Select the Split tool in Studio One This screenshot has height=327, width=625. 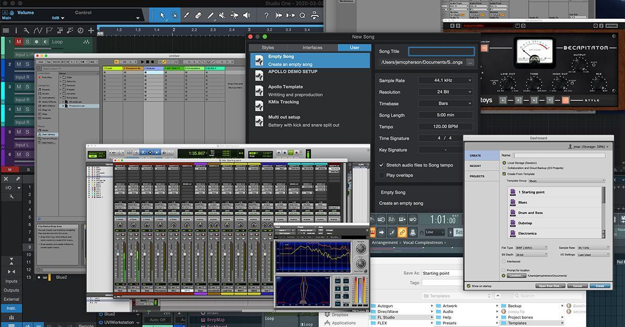(x=210, y=16)
